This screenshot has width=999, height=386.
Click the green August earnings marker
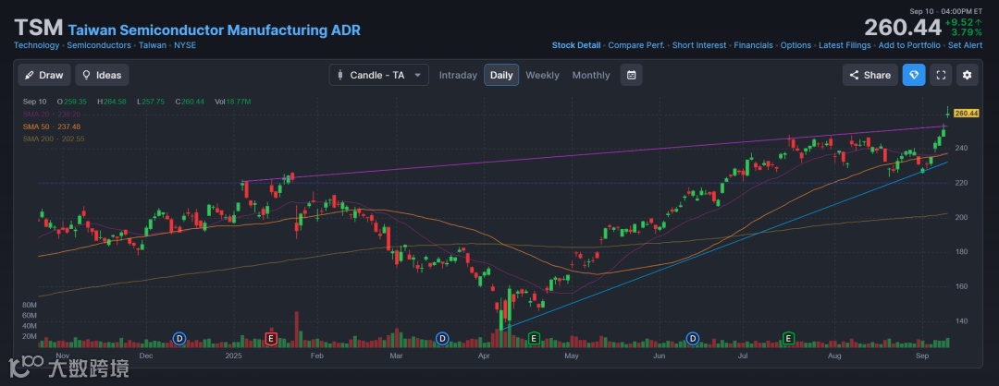click(x=789, y=339)
